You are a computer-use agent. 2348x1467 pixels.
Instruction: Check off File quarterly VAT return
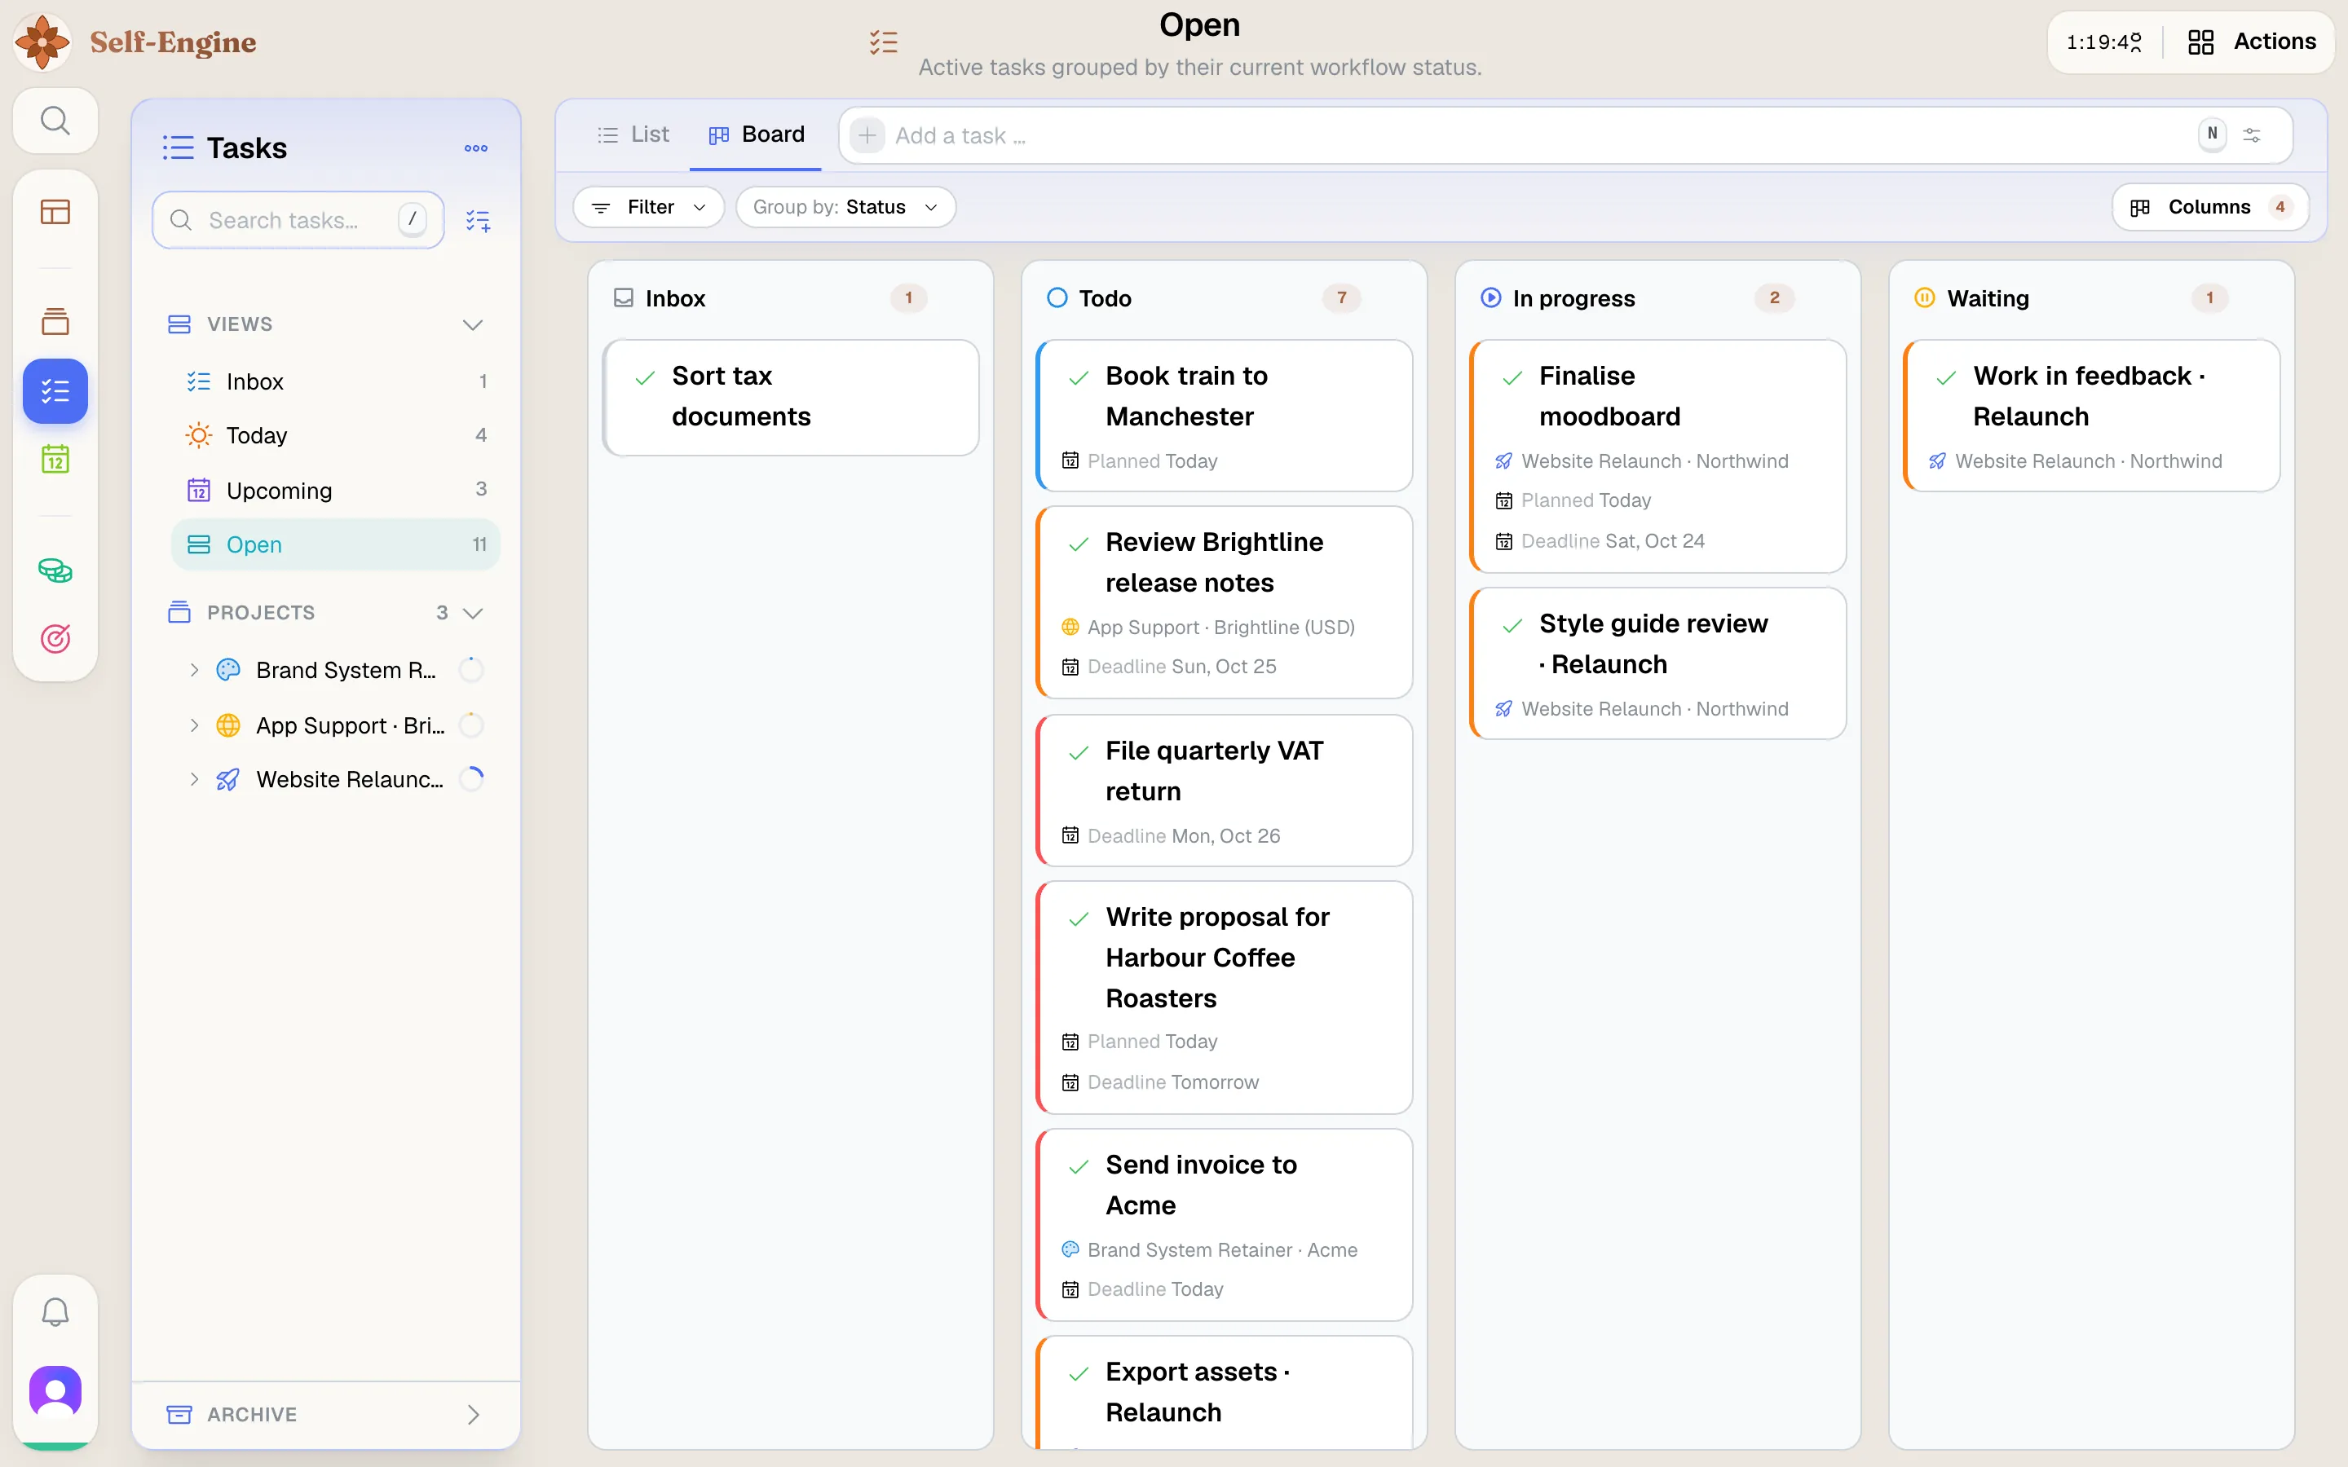[1079, 752]
